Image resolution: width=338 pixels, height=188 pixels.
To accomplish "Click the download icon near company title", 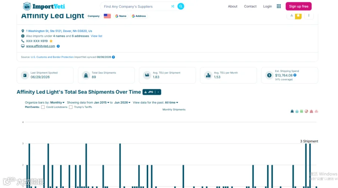I will pyautogui.click(x=291, y=15).
